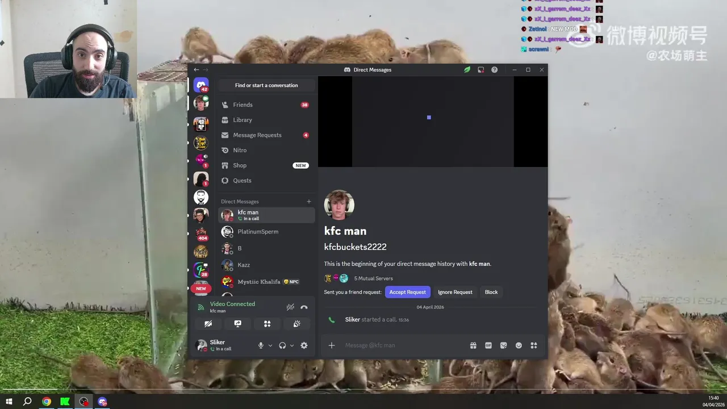Open the soundboard

click(x=296, y=324)
